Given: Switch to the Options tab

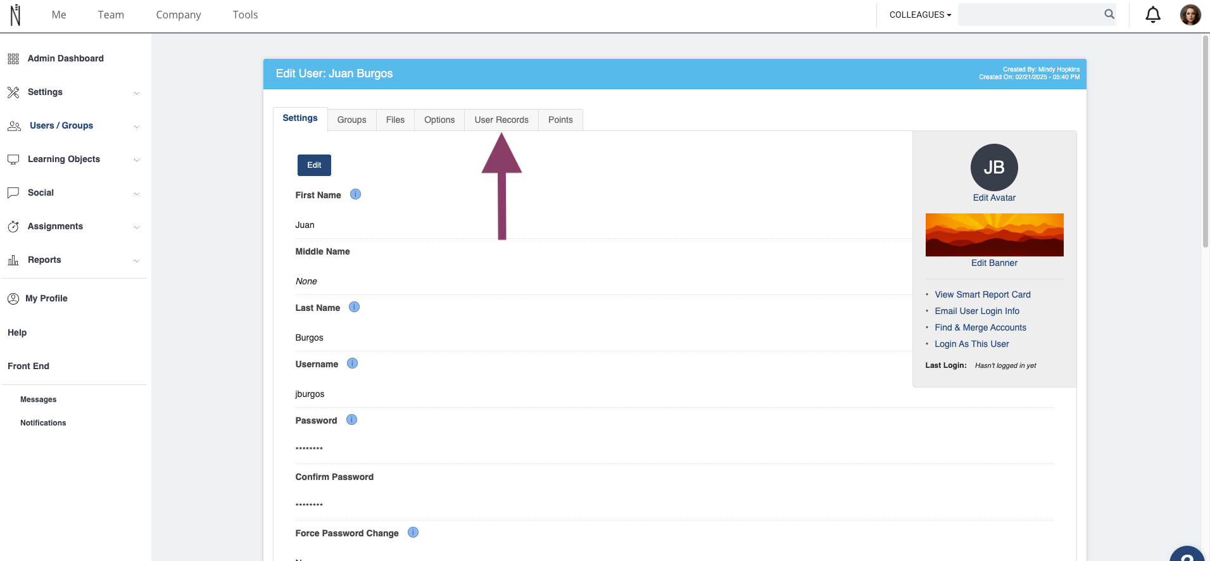Looking at the screenshot, I should click(439, 120).
